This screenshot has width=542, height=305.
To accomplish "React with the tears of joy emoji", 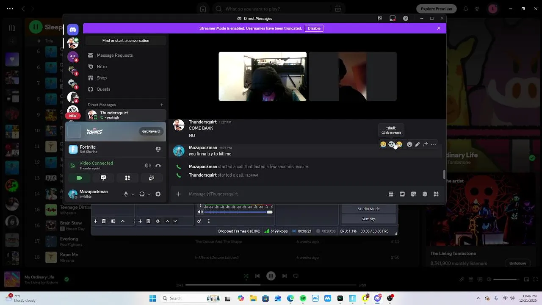I will click(399, 144).
